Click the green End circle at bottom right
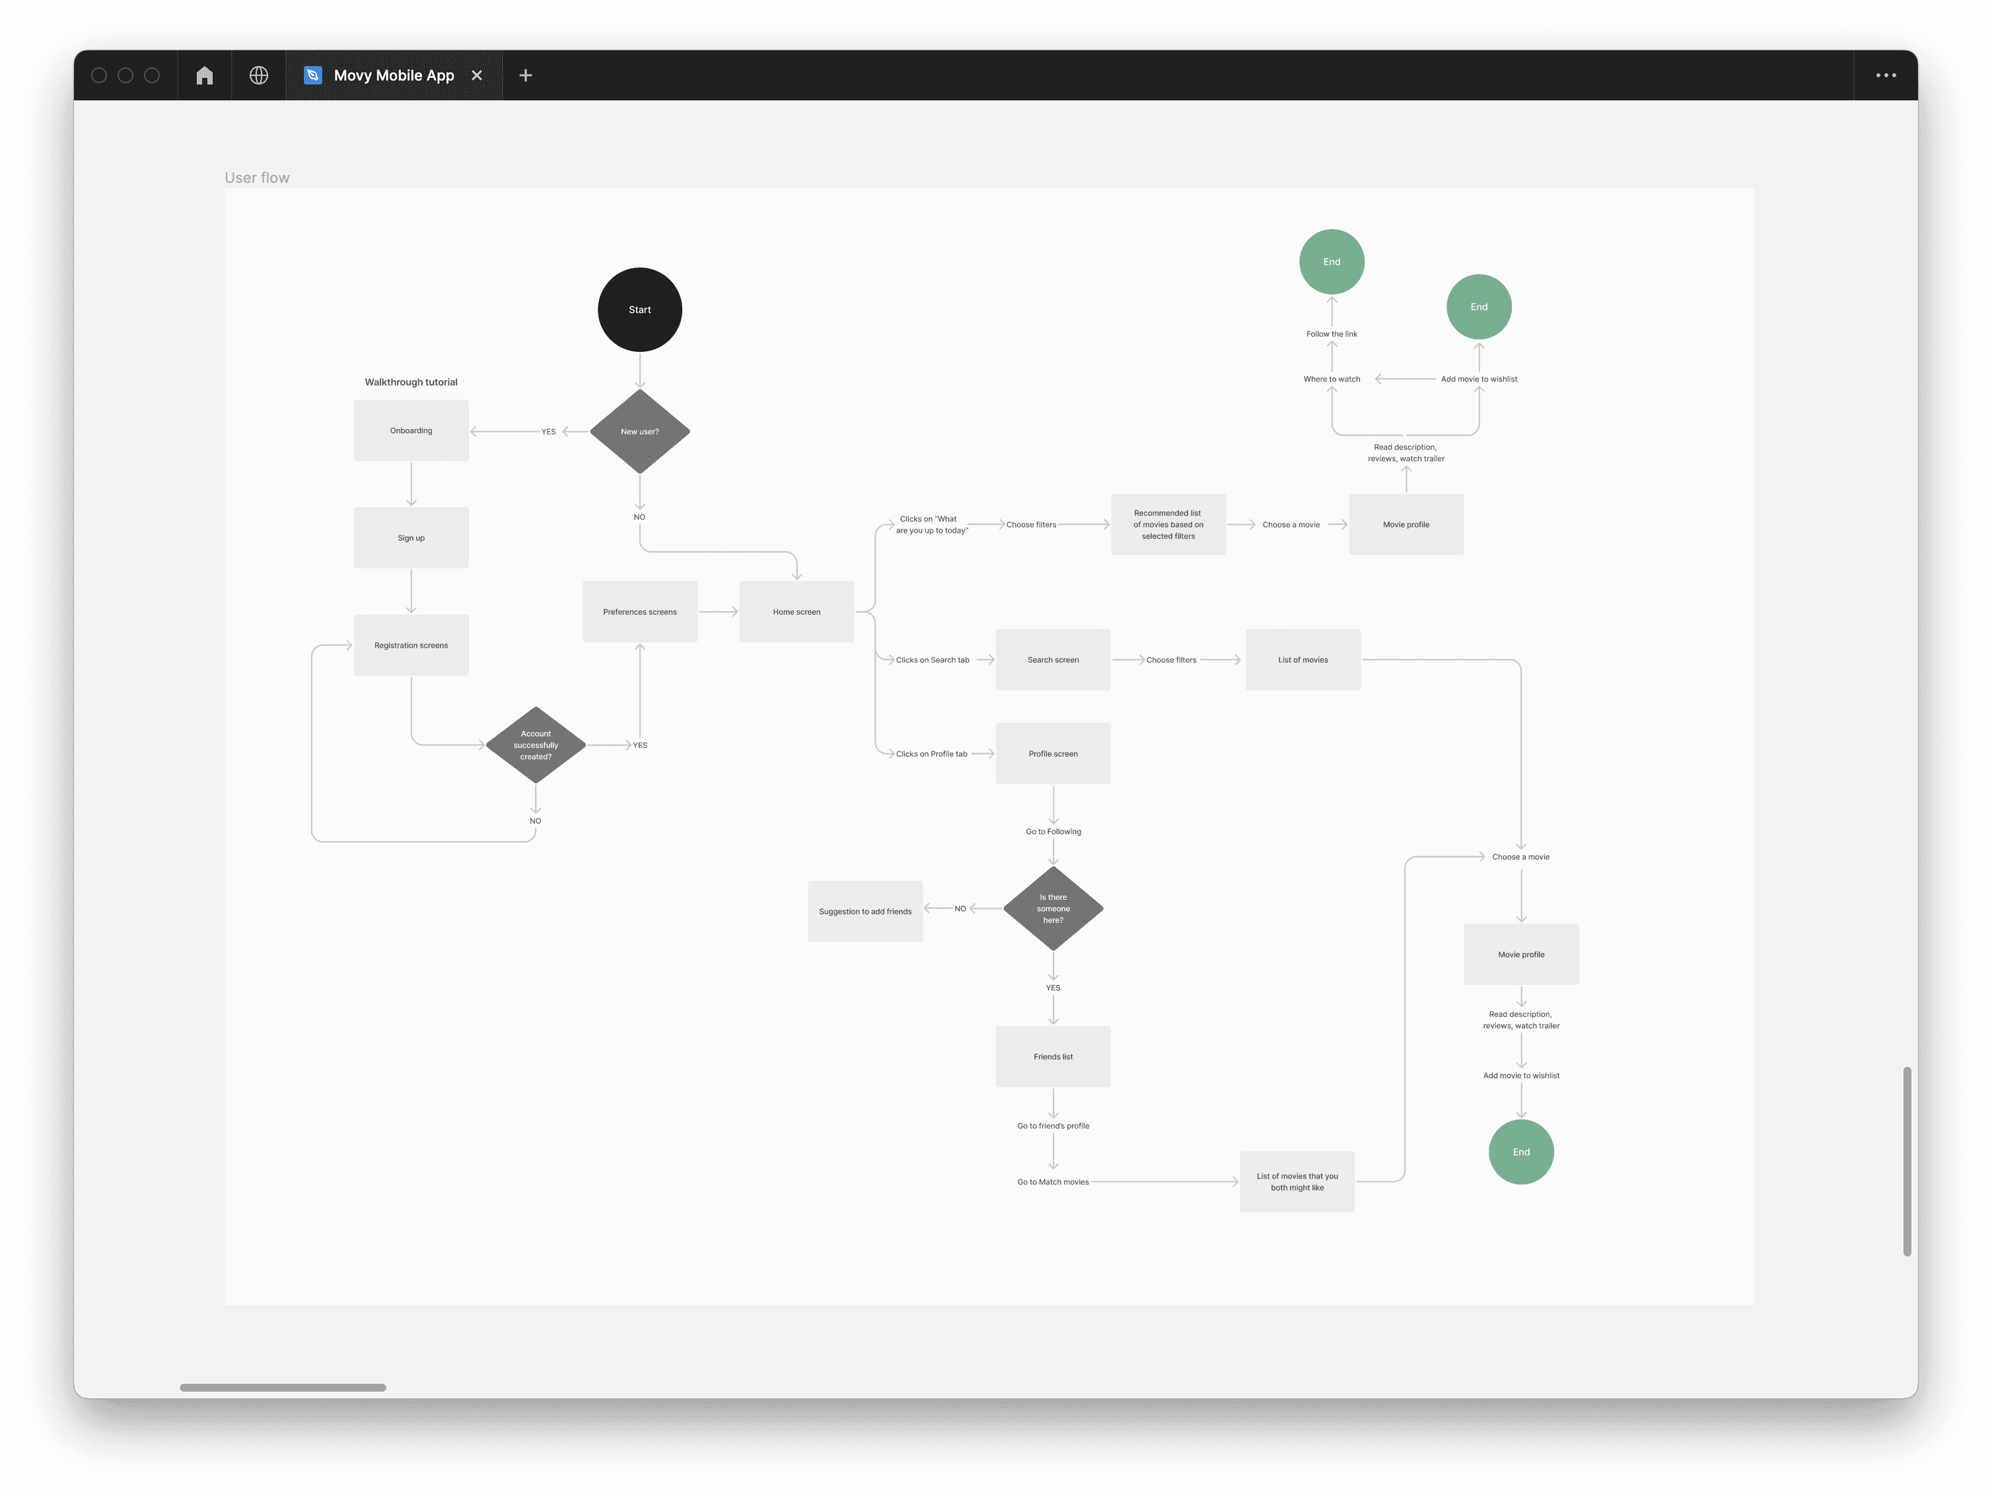1992x1496 pixels. [1521, 1152]
